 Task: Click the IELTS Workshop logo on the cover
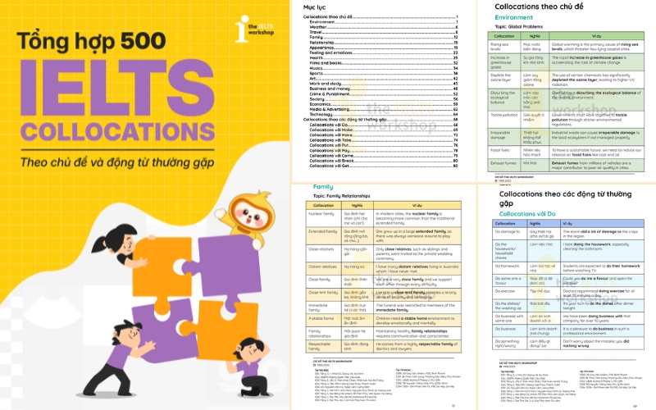[254, 29]
